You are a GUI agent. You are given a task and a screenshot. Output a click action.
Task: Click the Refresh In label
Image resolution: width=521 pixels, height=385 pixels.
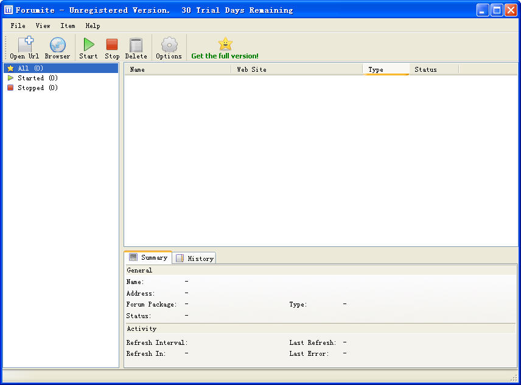[x=146, y=354]
